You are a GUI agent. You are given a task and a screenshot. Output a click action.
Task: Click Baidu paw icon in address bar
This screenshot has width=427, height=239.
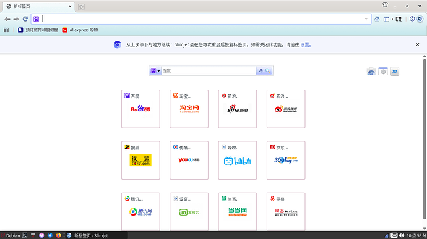tap(37, 19)
